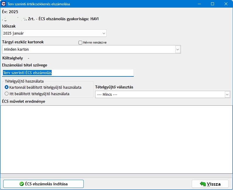Click the Költséghely label

(x=13, y=58)
